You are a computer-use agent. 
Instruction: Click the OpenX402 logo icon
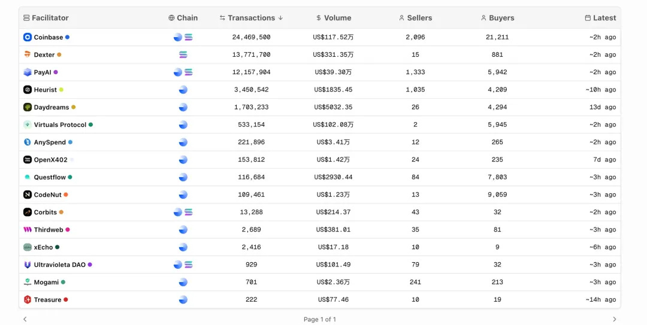pos(27,160)
